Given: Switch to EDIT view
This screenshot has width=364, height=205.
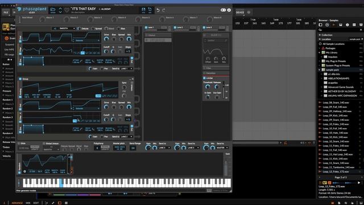Looking at the screenshot, I should [x=36, y=203].
